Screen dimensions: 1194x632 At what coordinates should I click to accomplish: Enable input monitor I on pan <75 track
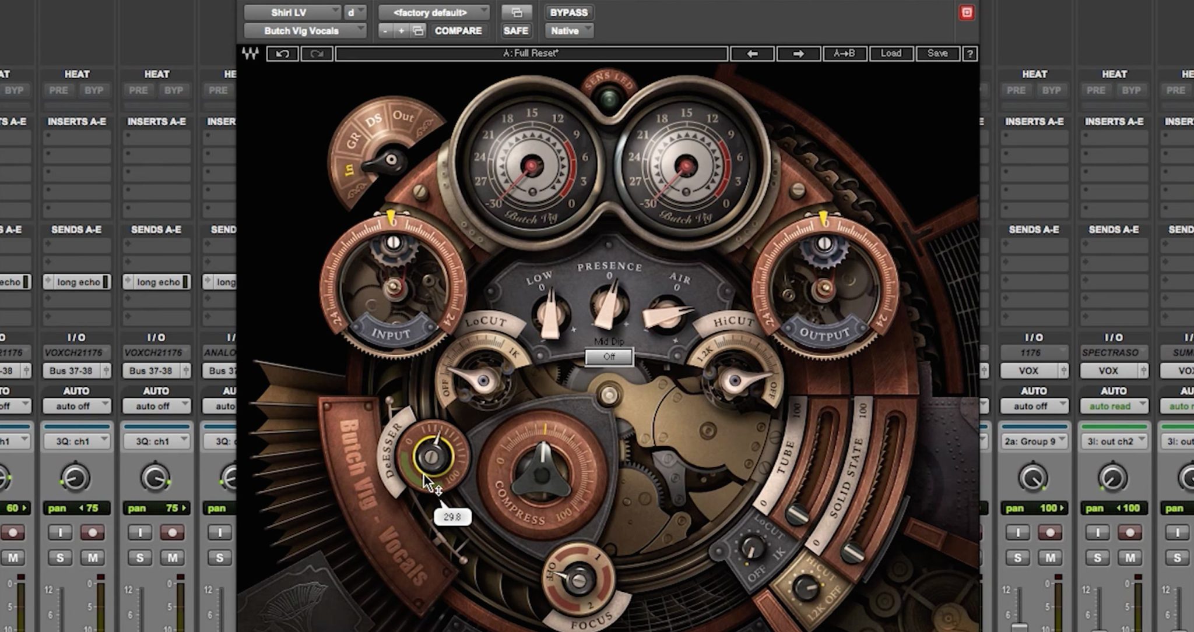coord(60,532)
